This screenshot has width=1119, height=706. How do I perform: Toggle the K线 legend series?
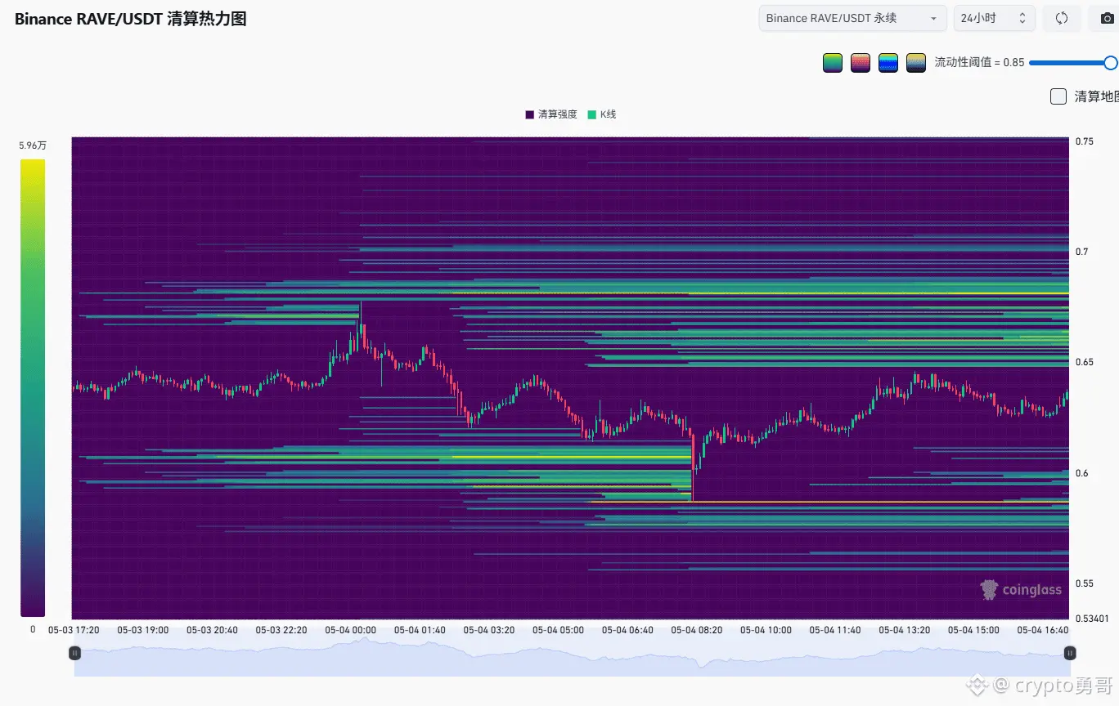(602, 114)
